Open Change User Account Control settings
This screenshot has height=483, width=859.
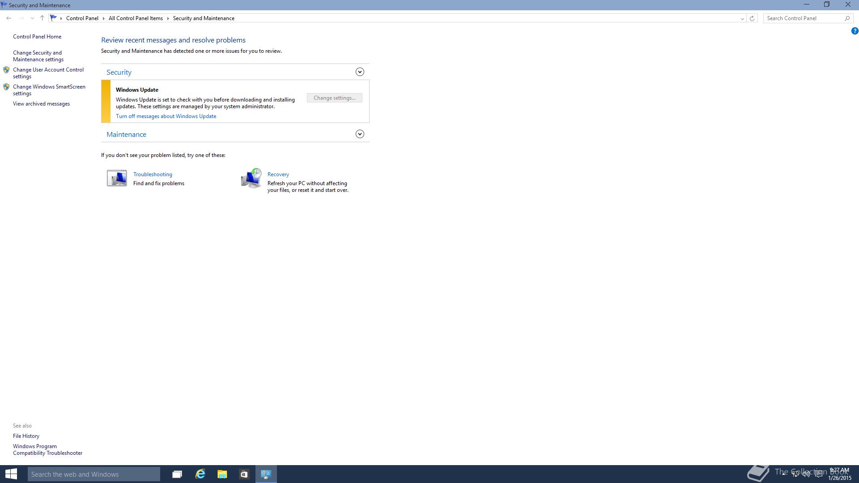point(48,73)
